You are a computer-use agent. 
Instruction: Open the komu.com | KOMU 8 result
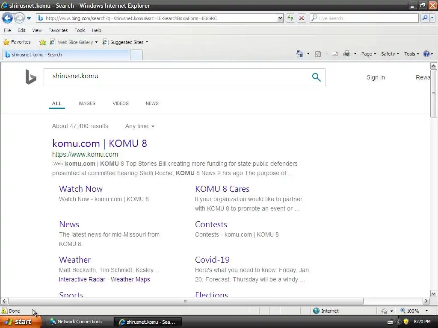[x=99, y=143]
